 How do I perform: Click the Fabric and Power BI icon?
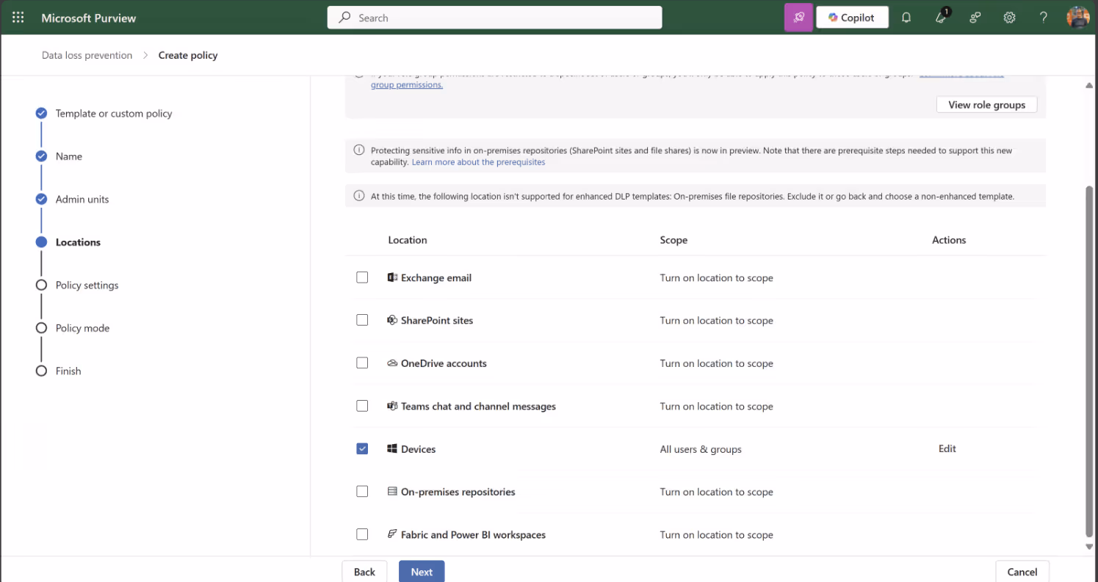(x=392, y=534)
